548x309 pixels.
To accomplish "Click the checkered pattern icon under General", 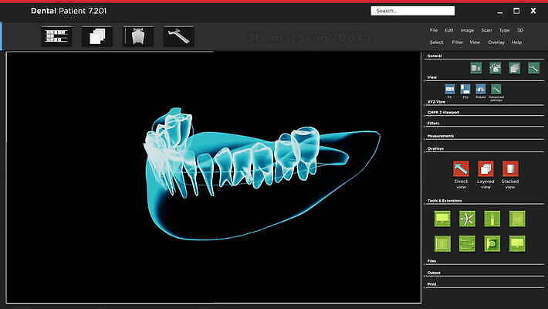I will point(495,67).
